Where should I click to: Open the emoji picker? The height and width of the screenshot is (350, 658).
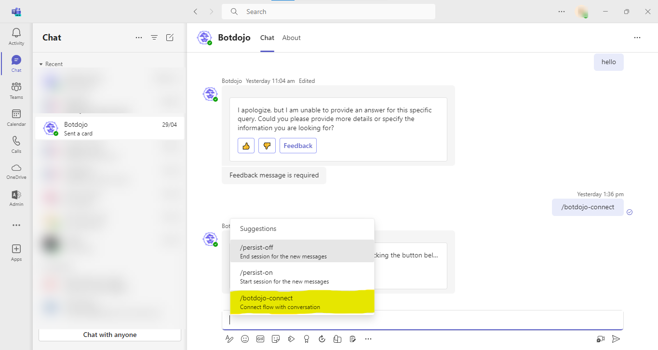(245, 339)
